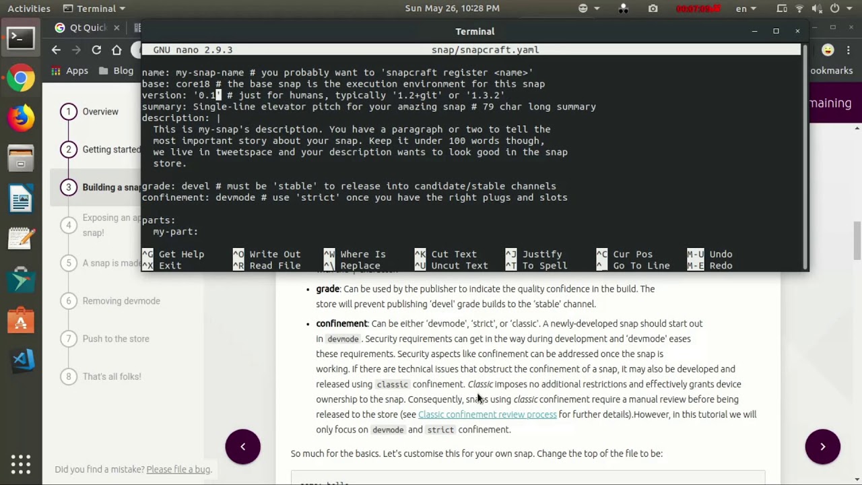
Task: Open the Blog bookmarks folder
Action: tap(116, 71)
